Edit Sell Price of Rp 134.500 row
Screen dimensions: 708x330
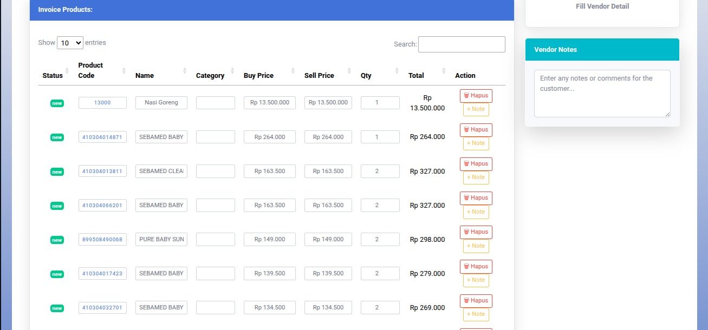pos(328,308)
